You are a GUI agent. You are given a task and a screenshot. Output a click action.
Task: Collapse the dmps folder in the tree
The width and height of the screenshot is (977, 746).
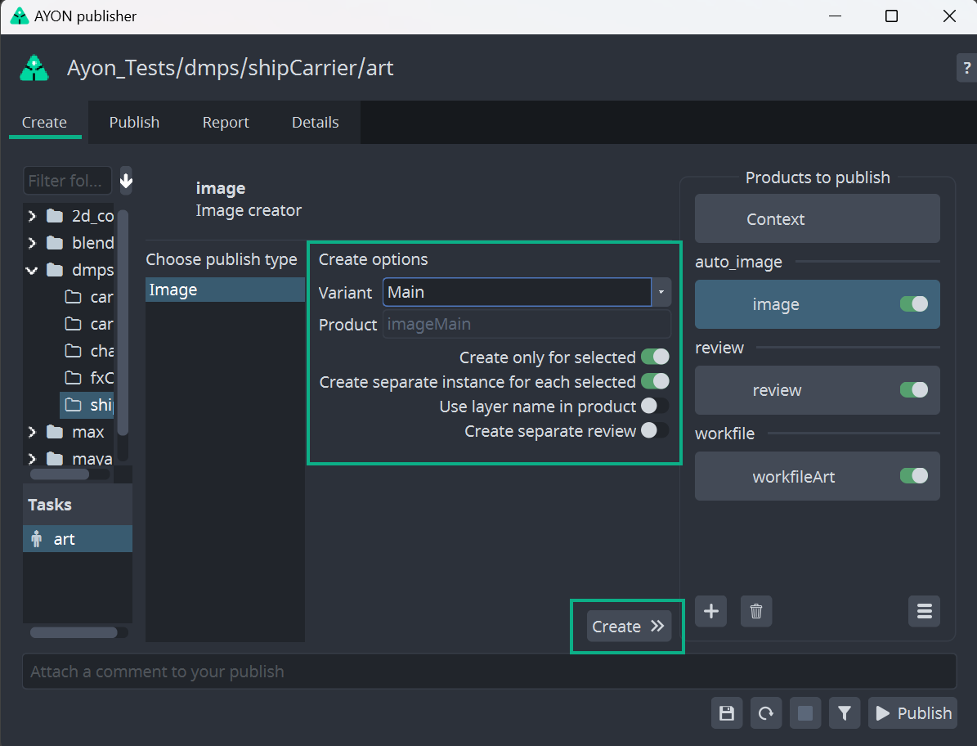pos(32,270)
